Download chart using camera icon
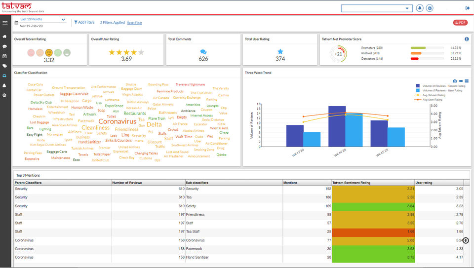 [455, 81]
